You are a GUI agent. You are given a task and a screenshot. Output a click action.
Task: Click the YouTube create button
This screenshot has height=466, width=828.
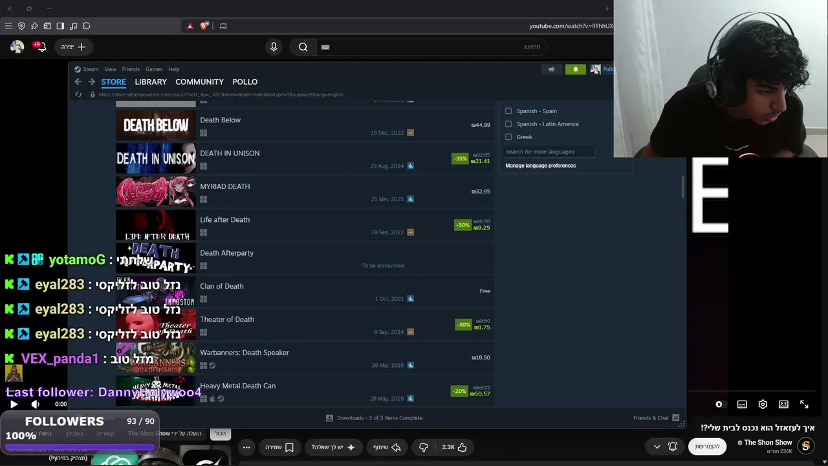pyautogui.click(x=73, y=47)
